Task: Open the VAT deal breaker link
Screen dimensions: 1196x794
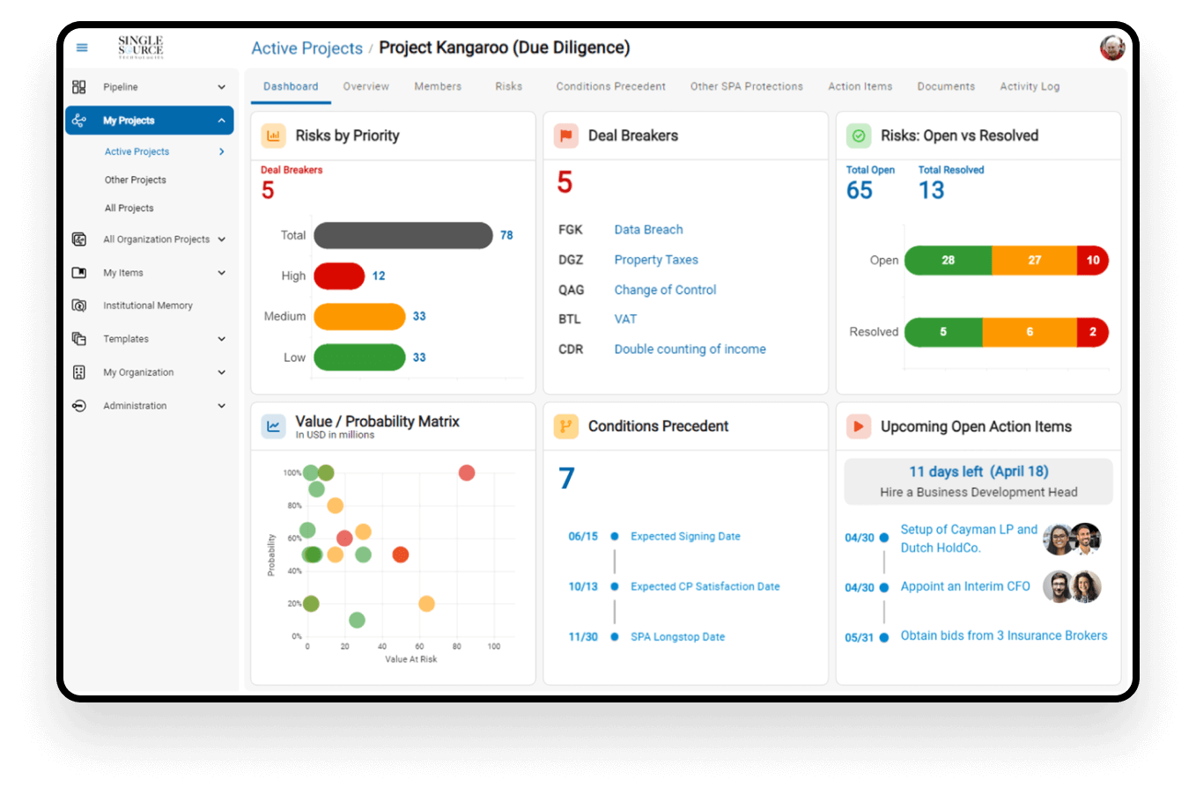Action: click(x=625, y=319)
